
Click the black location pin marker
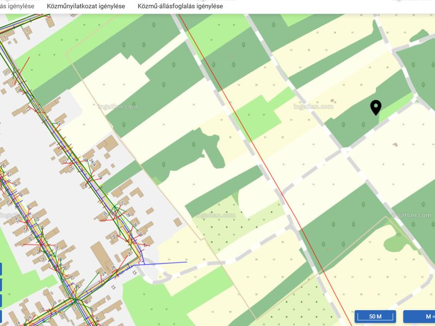(x=376, y=108)
